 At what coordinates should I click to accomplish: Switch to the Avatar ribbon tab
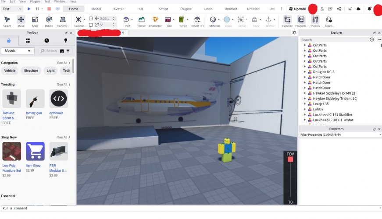click(118, 9)
